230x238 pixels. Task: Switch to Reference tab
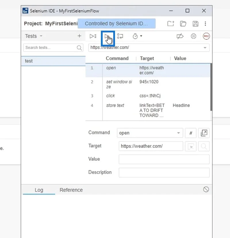point(71,190)
